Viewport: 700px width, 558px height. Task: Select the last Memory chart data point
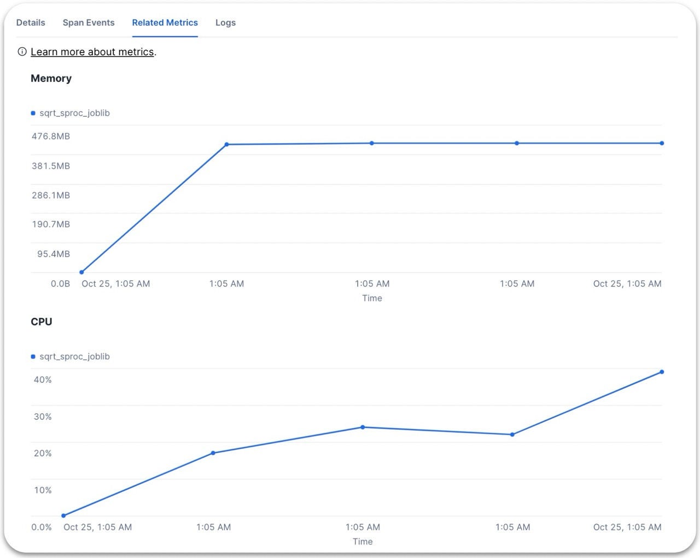pos(662,143)
